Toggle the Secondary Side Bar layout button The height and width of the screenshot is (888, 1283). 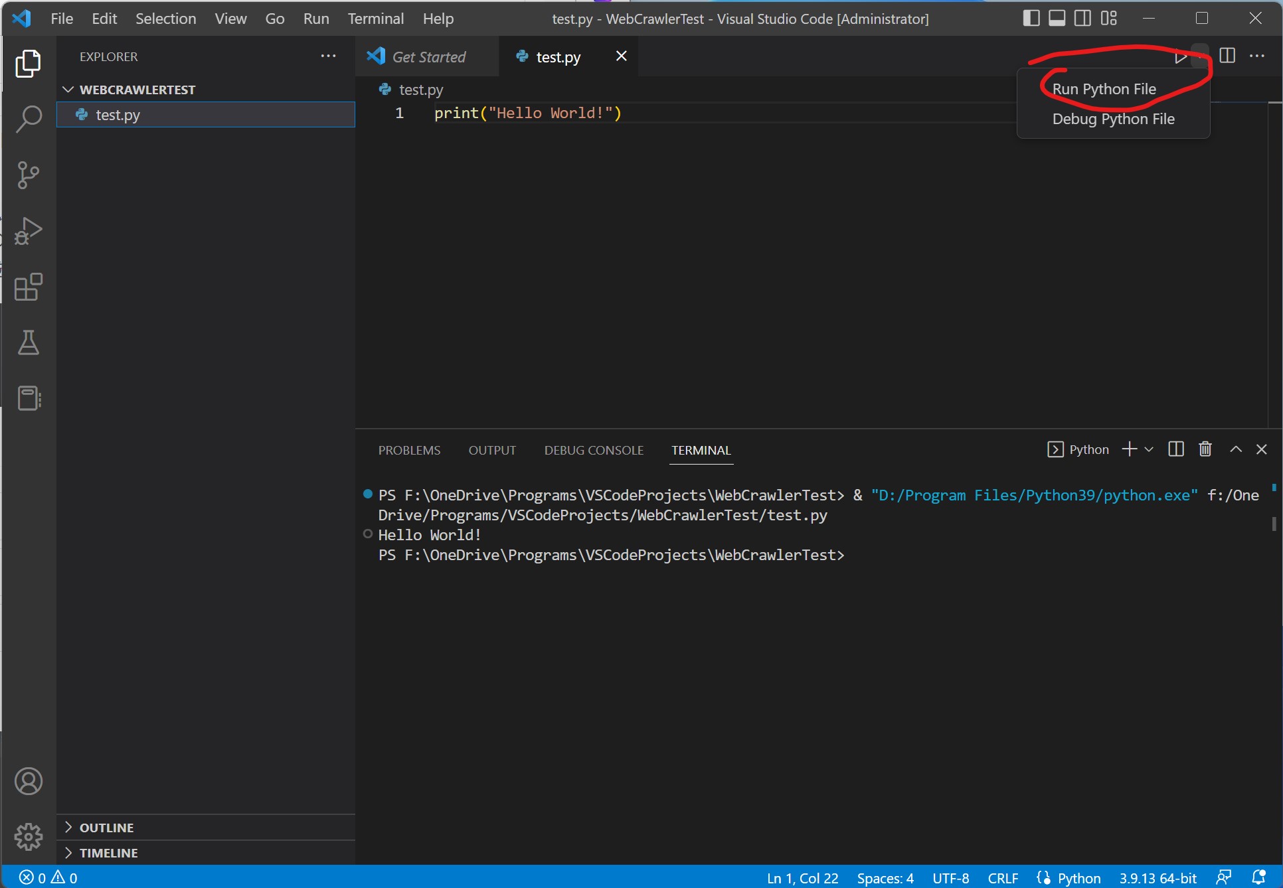tap(1082, 19)
